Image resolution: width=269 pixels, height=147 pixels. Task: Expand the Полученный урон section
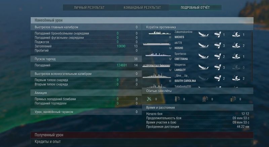(x=142, y=135)
